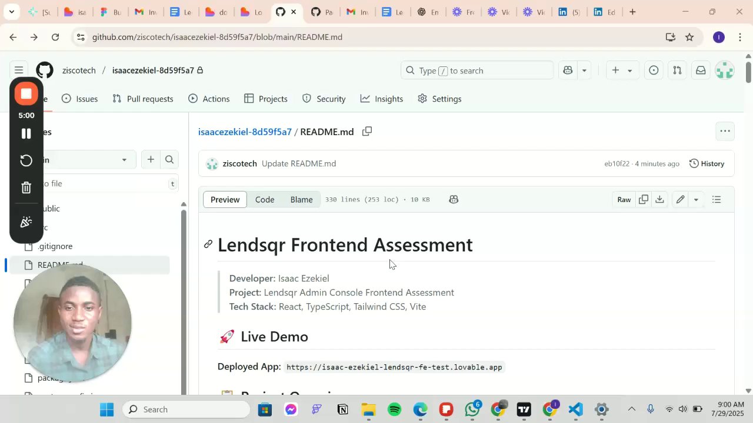Open Raw file view
753x423 pixels.
coord(624,200)
